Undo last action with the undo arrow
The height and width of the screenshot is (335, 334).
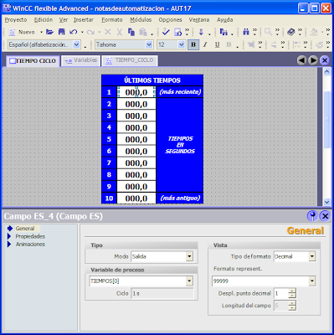[74, 32]
